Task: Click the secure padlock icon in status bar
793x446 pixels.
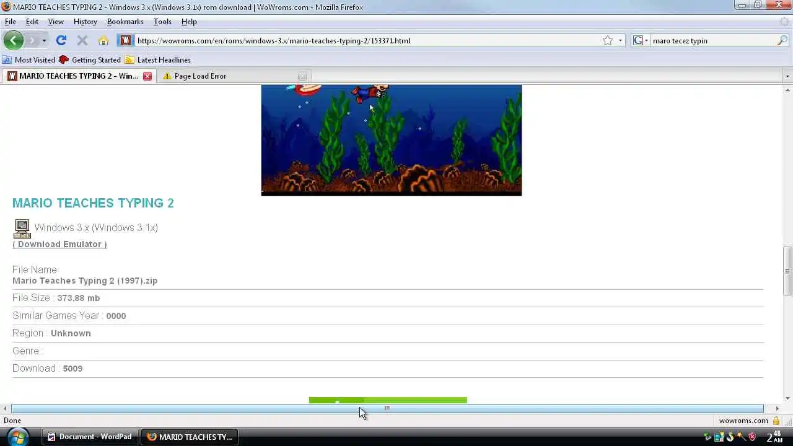Action: (x=776, y=421)
